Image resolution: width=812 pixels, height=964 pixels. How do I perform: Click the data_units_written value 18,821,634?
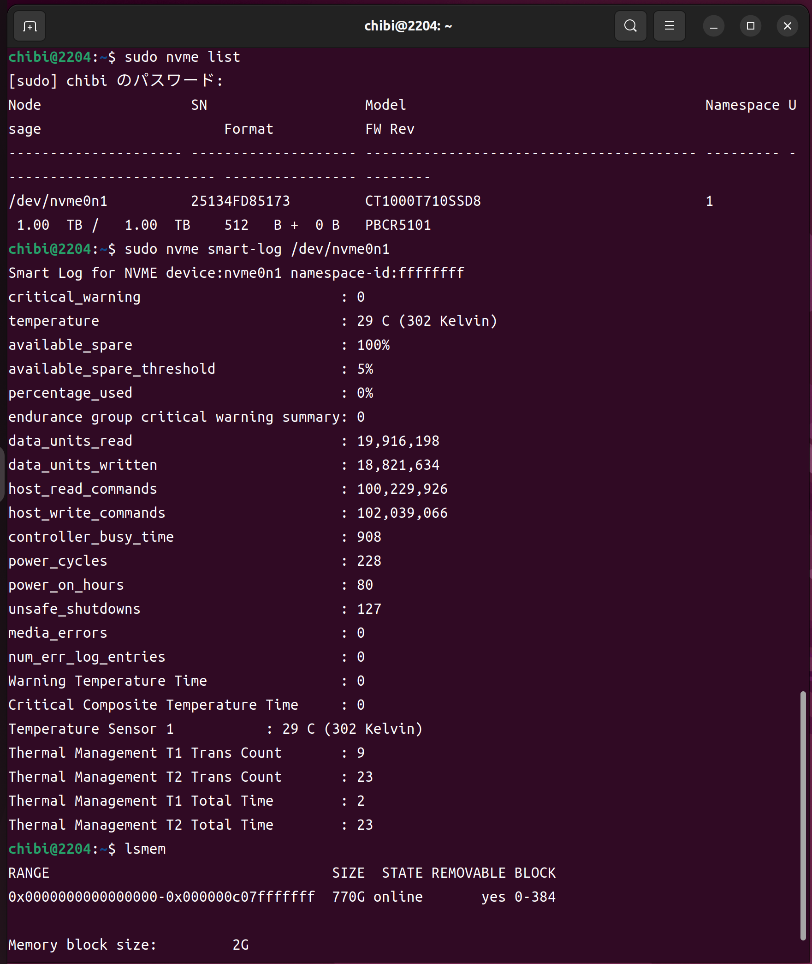[x=398, y=465]
